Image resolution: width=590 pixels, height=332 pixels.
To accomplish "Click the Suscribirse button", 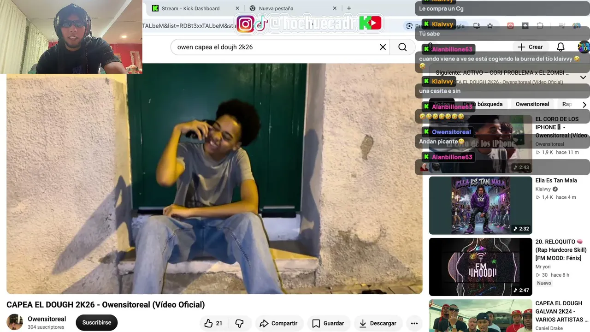I will (97, 323).
